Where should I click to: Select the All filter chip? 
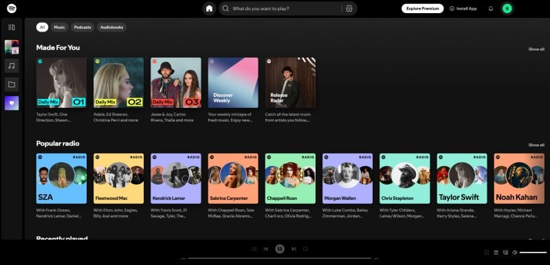(x=42, y=27)
